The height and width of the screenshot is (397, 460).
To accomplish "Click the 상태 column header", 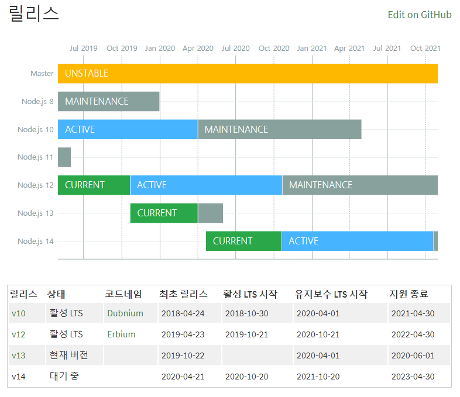I will coord(56,294).
